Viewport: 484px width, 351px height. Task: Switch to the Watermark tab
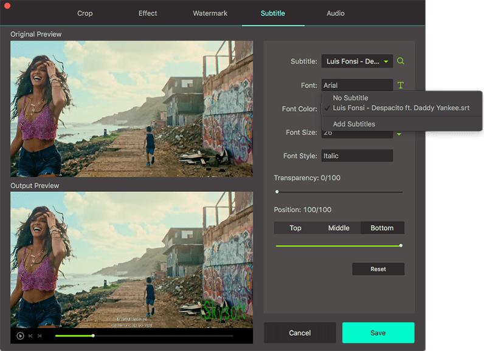(210, 13)
